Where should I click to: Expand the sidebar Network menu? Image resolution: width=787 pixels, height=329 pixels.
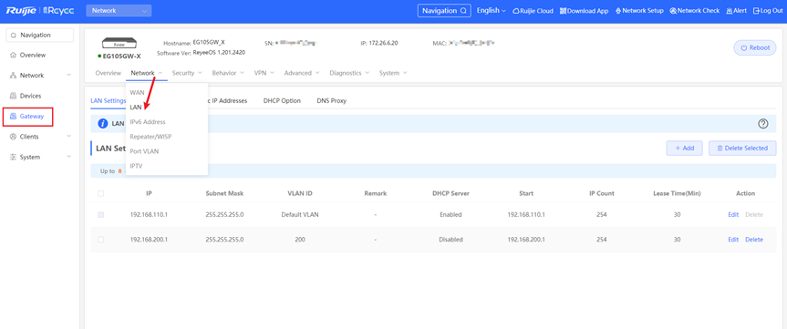tap(39, 76)
